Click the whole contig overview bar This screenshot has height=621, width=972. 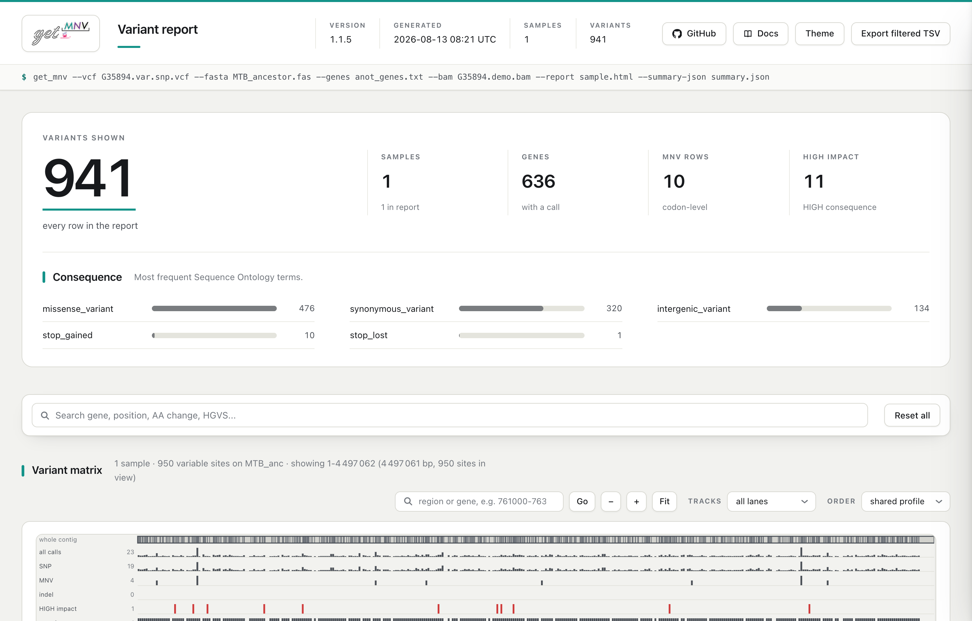tap(535, 539)
